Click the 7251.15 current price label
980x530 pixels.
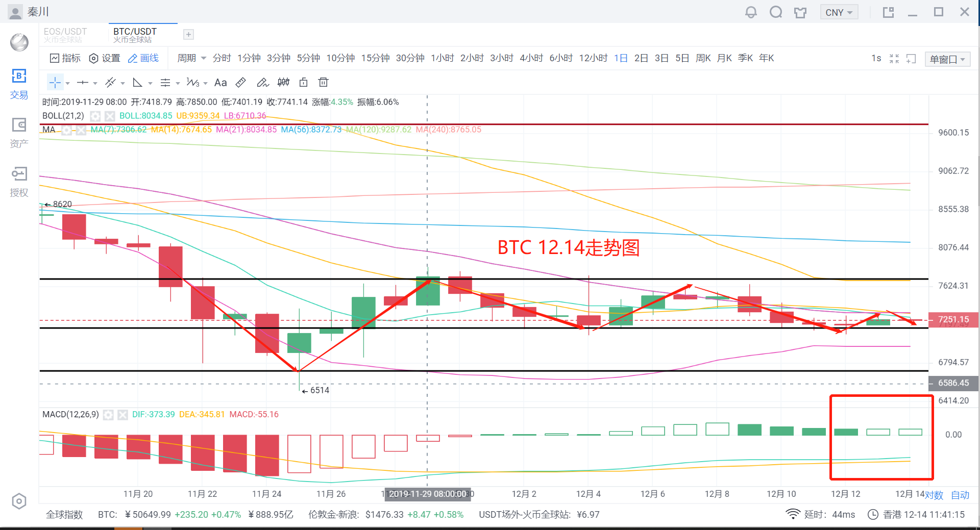point(953,319)
